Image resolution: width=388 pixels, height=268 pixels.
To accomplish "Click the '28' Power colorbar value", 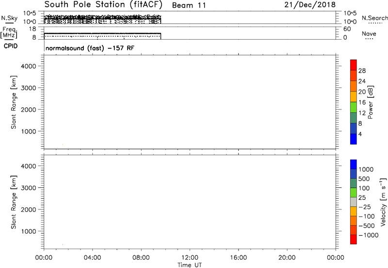I will point(362,71).
